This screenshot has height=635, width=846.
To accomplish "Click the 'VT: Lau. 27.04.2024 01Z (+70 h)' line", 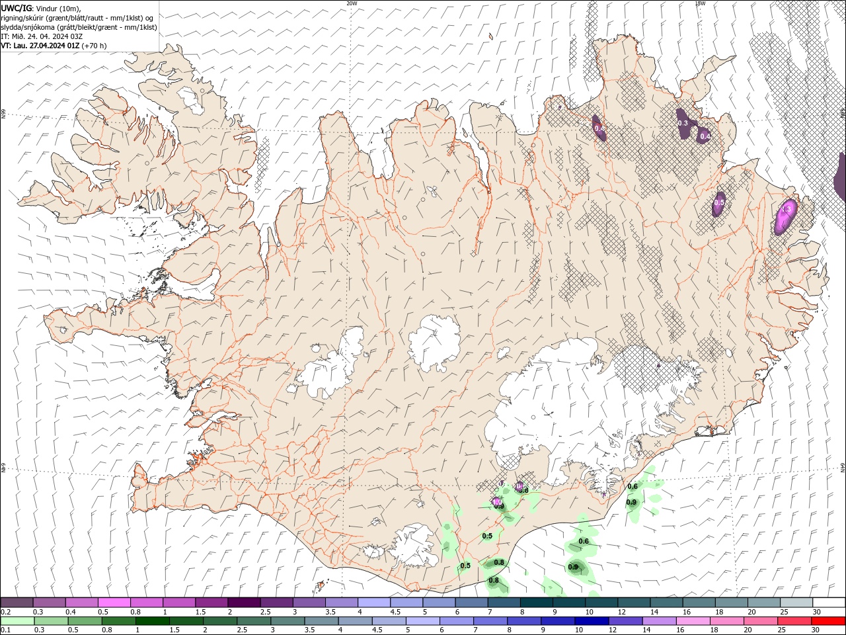I will (x=54, y=46).
